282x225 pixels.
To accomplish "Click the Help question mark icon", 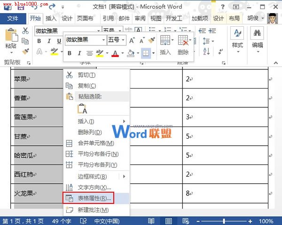I will click(223, 7).
